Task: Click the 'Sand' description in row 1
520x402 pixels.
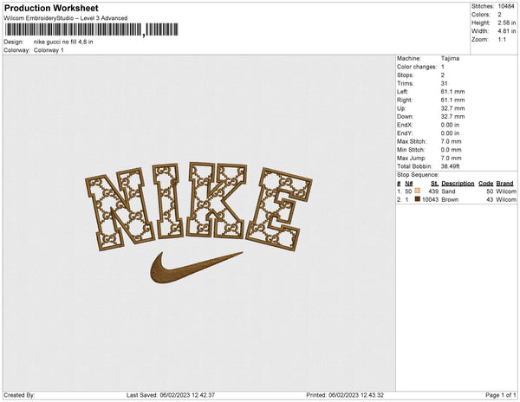Action: click(448, 191)
